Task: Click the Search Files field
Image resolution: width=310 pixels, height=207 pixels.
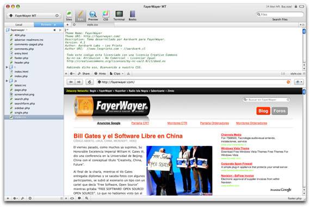Action: pyautogui.click(x=280, y=15)
